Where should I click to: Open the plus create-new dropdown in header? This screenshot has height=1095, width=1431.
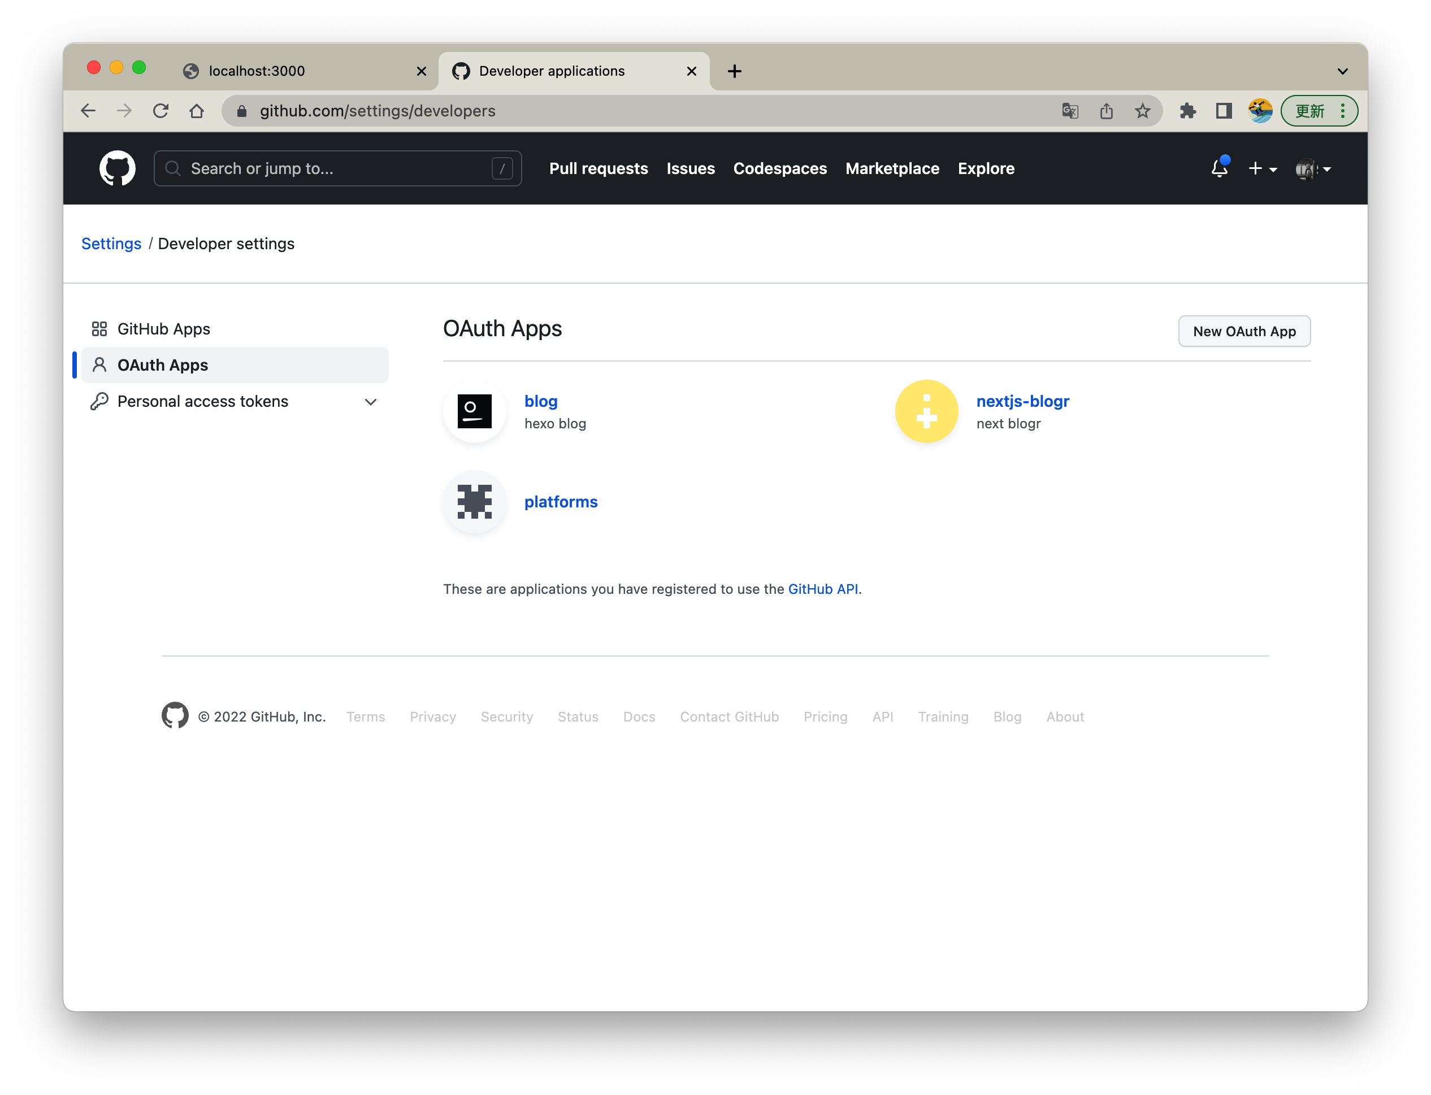[x=1262, y=168]
